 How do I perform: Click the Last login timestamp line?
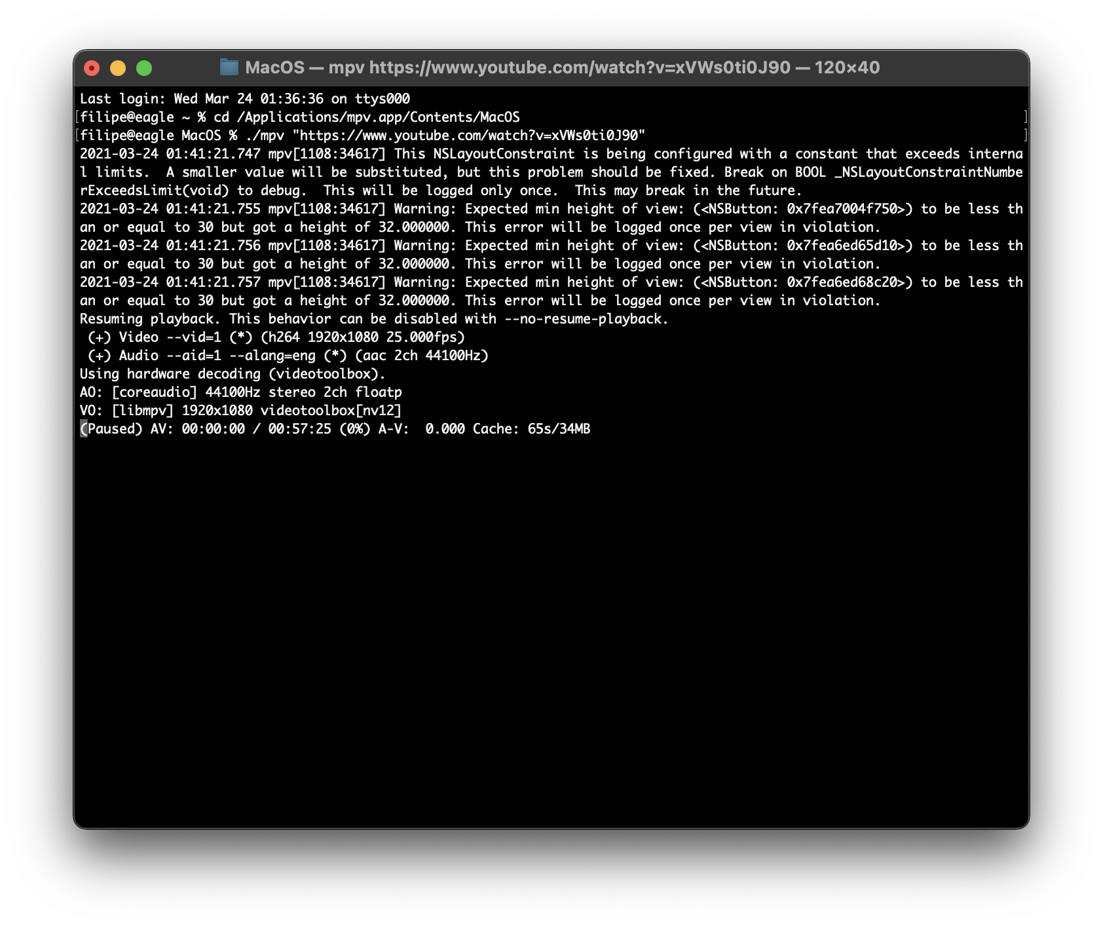pos(244,99)
